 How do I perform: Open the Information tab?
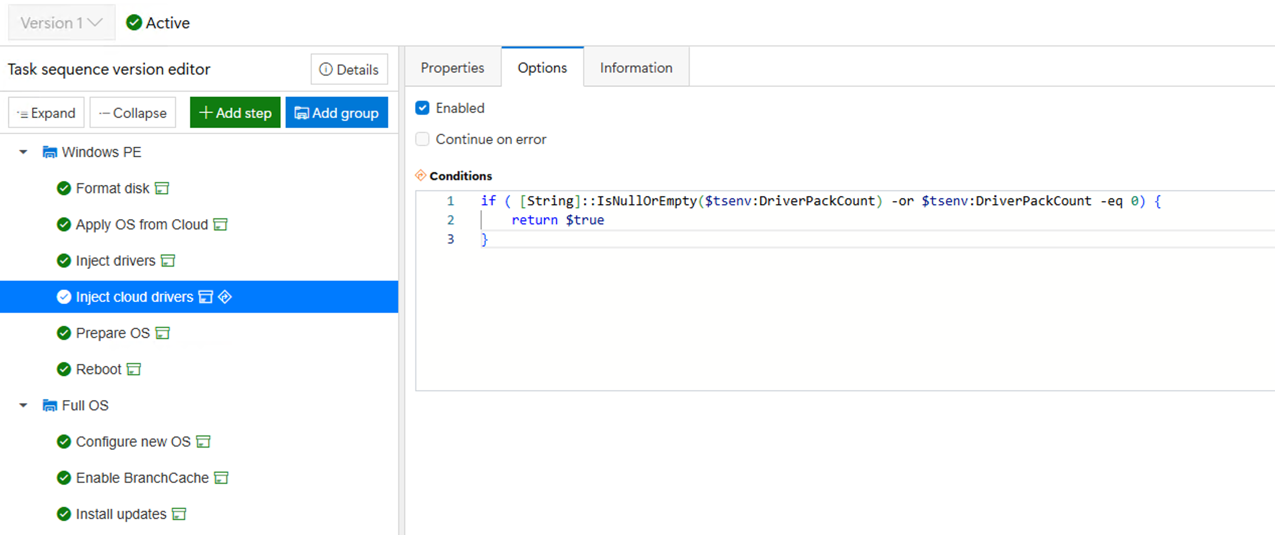[636, 67]
